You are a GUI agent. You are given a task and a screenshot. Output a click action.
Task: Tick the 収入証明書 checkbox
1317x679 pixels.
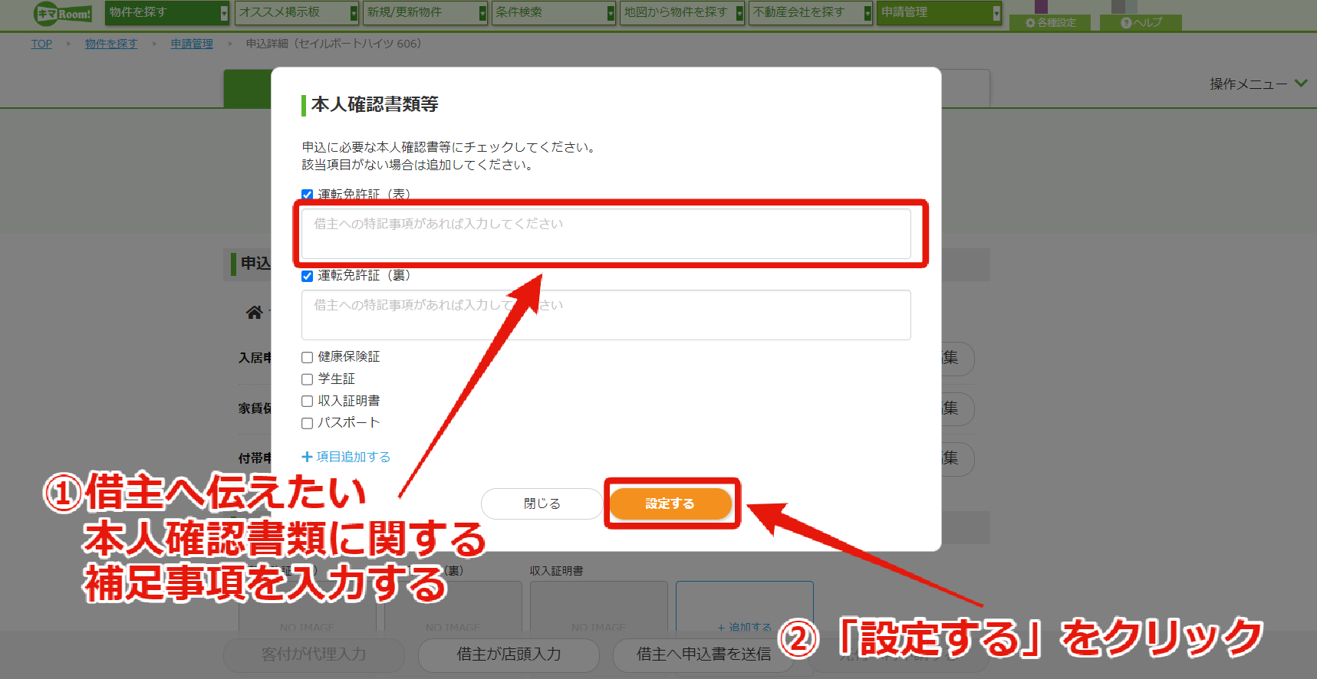pos(307,401)
